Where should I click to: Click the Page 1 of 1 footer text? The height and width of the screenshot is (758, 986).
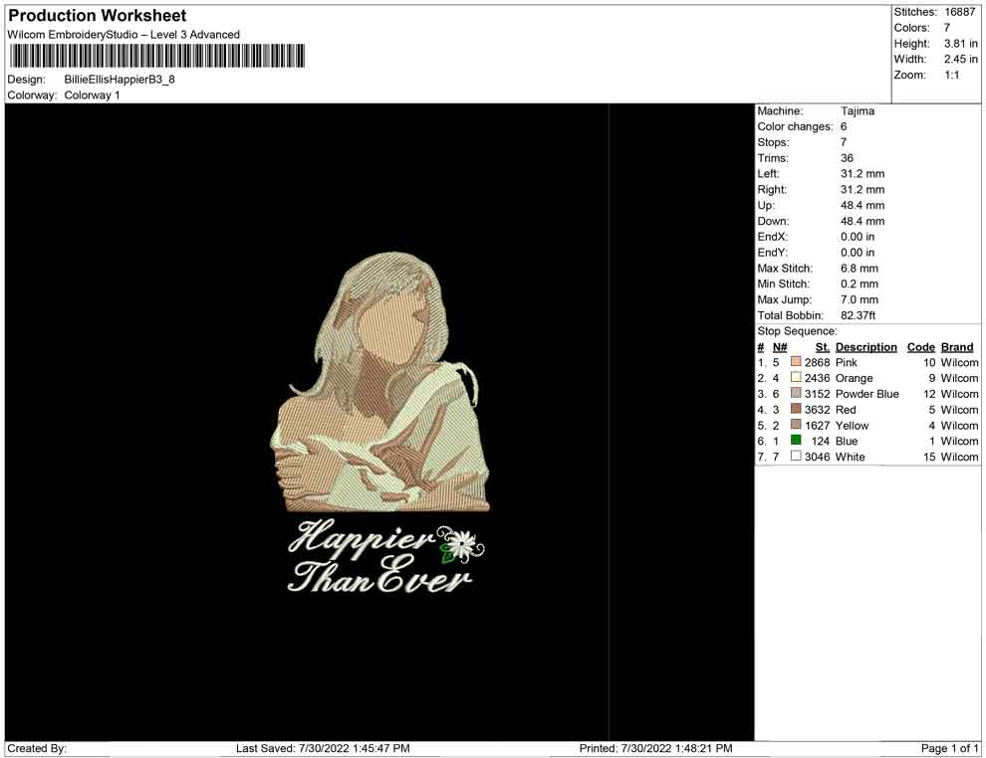tap(950, 748)
